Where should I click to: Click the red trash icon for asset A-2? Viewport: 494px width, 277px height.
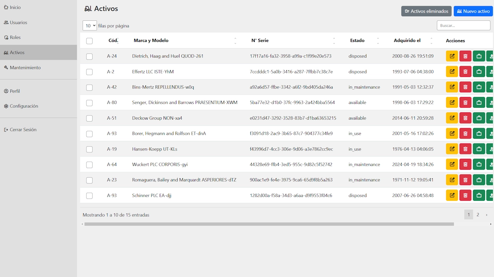pos(465,72)
